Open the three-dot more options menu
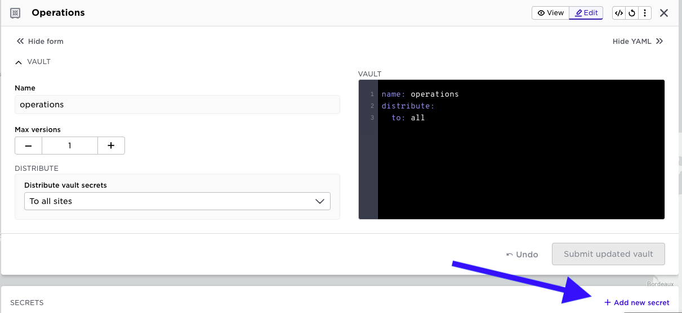Screen dimensions: 682x313 [645, 13]
